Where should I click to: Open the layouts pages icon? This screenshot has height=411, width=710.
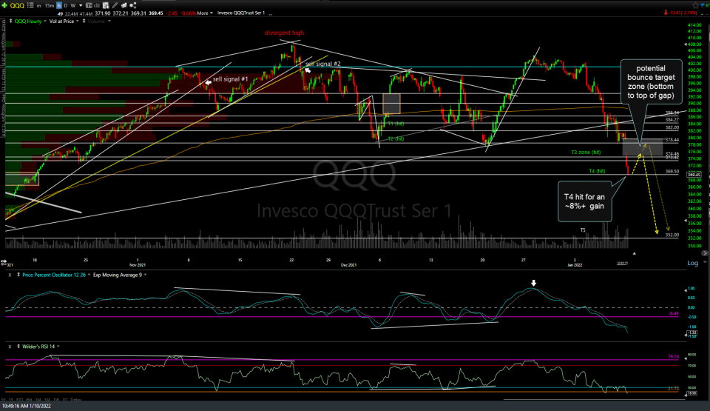coord(124,5)
